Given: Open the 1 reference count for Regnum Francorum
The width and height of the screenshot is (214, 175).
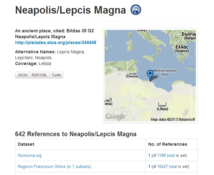Looking at the screenshot, I should [x=149, y=167].
